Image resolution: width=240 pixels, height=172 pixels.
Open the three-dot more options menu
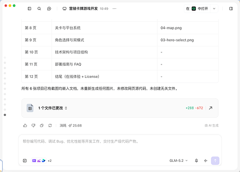pyautogui.click(x=114, y=9)
